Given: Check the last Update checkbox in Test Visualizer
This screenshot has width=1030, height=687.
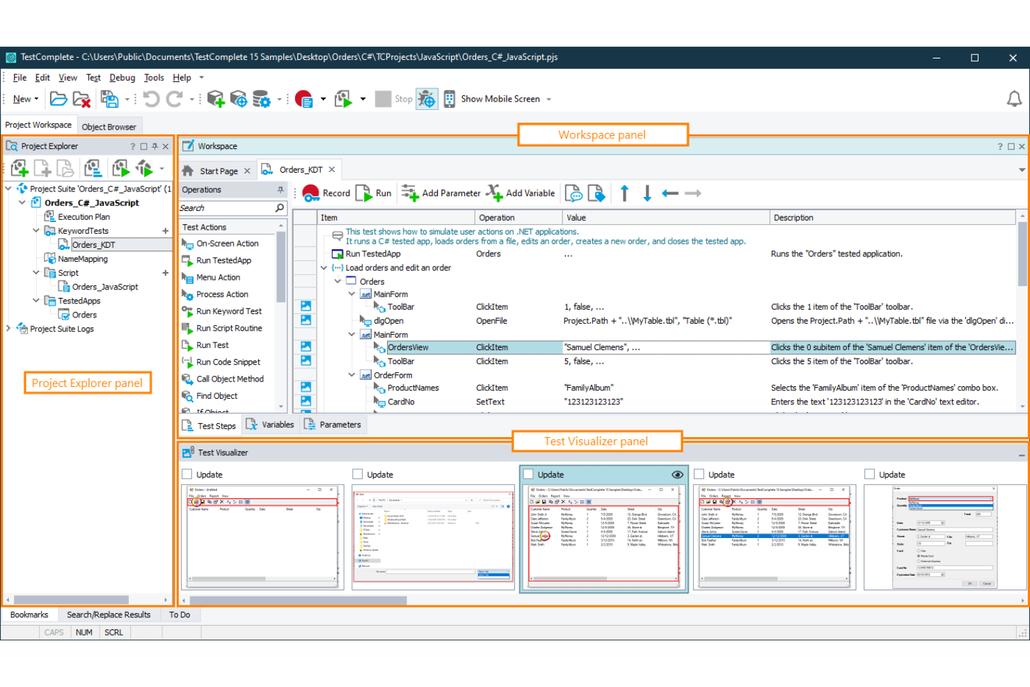Looking at the screenshot, I should point(869,474).
